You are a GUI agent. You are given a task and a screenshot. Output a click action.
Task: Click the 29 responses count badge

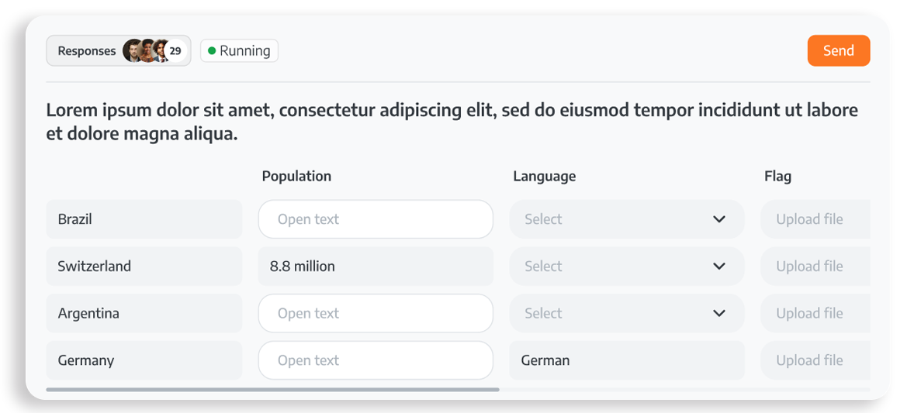tap(175, 51)
